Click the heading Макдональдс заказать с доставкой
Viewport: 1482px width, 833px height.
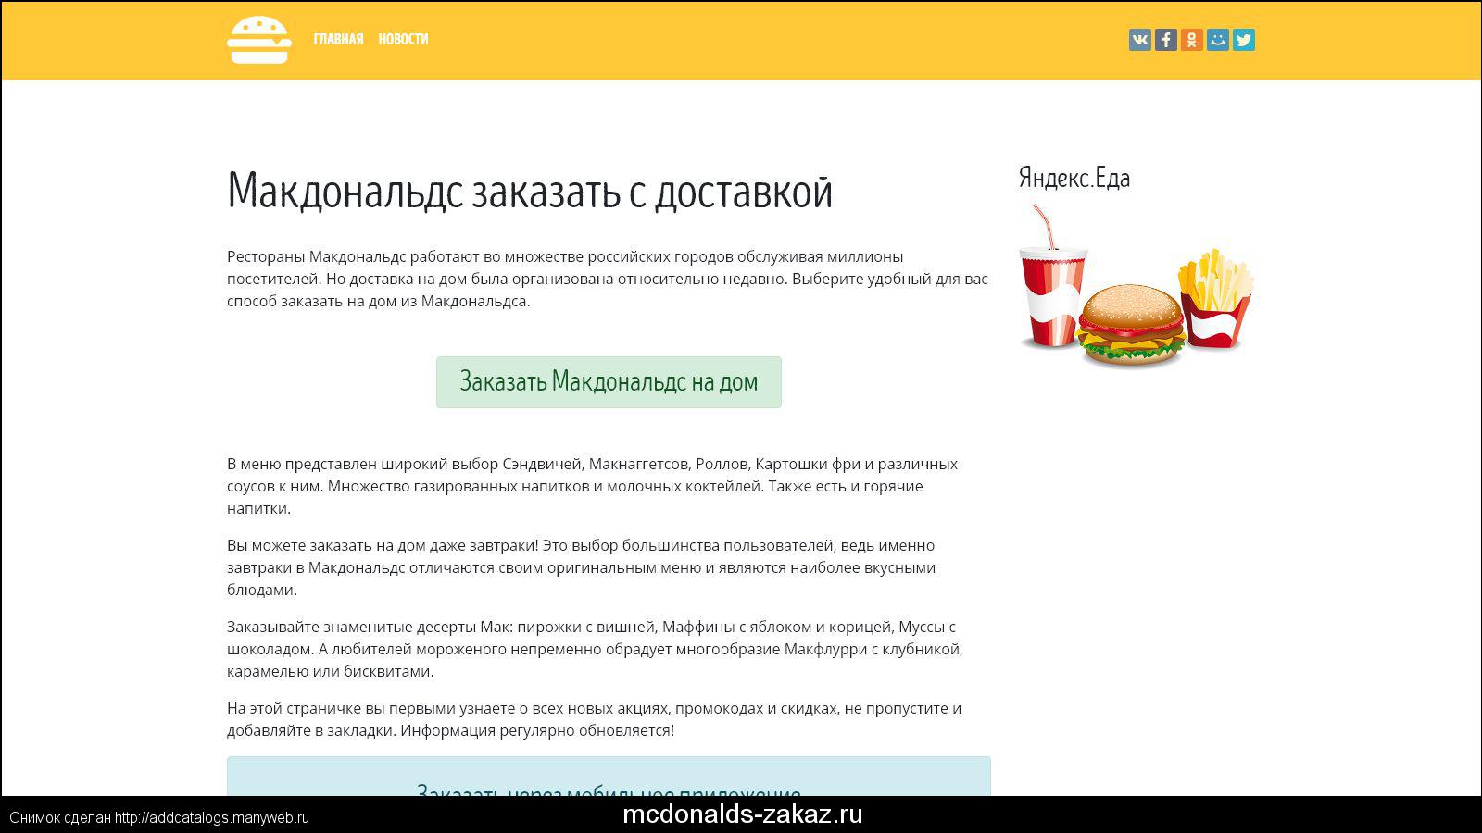click(x=530, y=191)
